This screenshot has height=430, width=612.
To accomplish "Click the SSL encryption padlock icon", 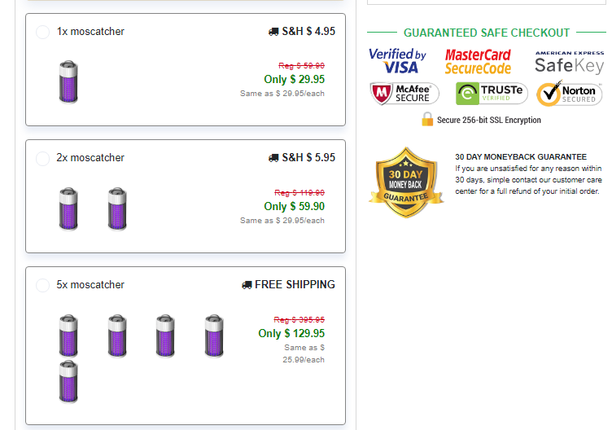I will [427, 119].
